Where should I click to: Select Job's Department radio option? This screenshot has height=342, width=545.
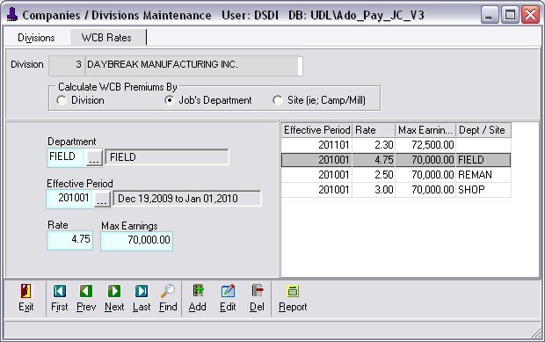170,100
